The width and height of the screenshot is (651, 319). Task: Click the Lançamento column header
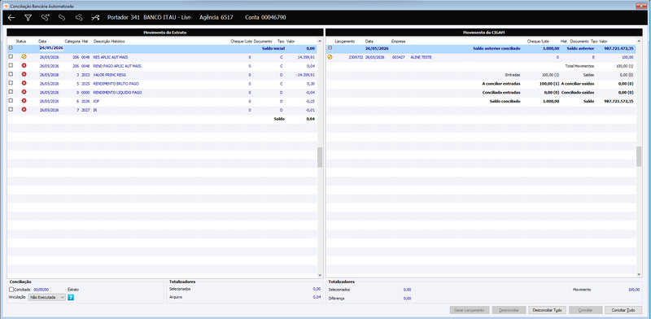pos(344,42)
